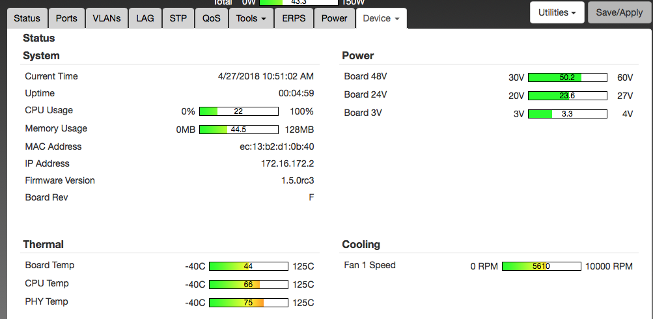Switch to the QoS tab
The height and width of the screenshot is (319, 653).
pyautogui.click(x=212, y=18)
